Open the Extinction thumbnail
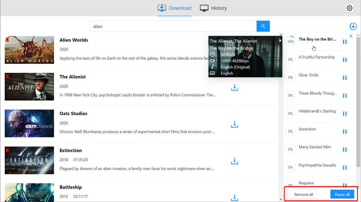The image size is (361, 202). click(x=29, y=160)
